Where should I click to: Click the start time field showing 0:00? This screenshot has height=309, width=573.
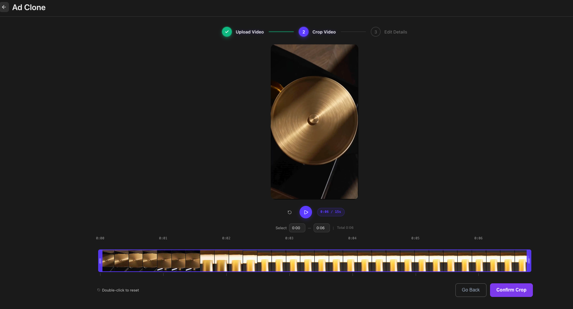tap(297, 228)
